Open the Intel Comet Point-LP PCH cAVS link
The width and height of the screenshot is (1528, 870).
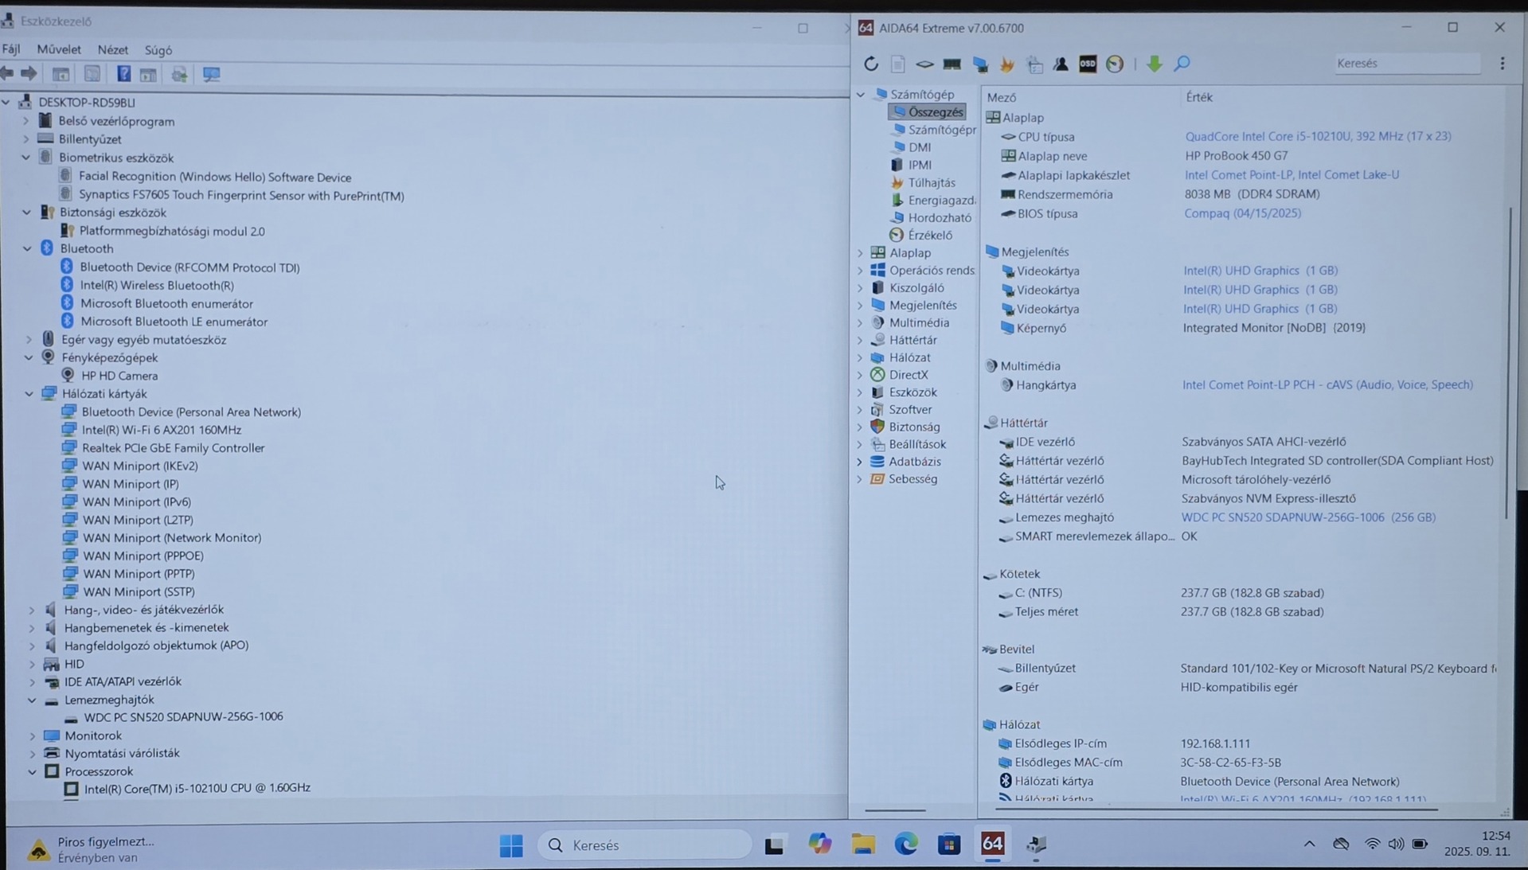1327,384
